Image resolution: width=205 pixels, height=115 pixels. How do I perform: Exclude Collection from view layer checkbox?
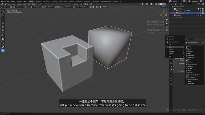click(x=199, y=9)
